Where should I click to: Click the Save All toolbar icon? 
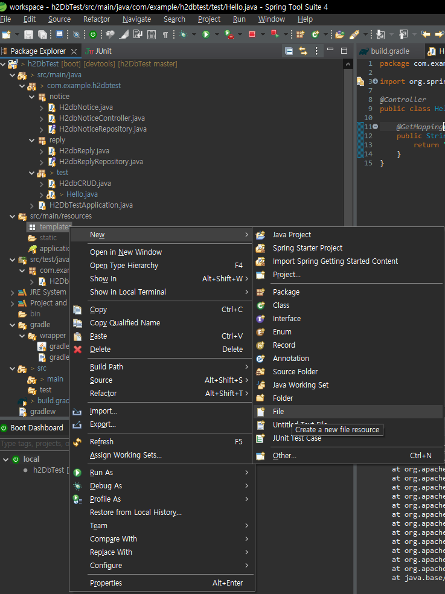[x=42, y=35]
